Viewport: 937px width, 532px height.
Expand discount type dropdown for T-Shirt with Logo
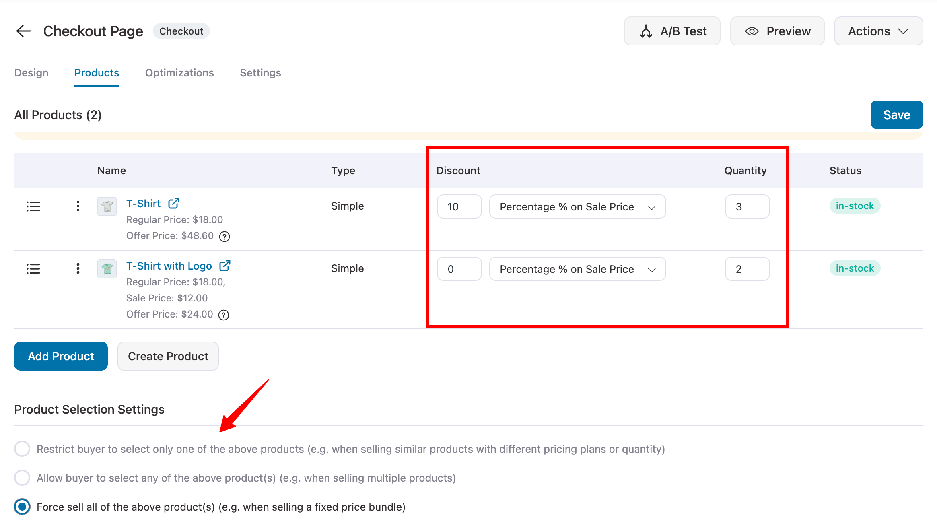point(577,269)
